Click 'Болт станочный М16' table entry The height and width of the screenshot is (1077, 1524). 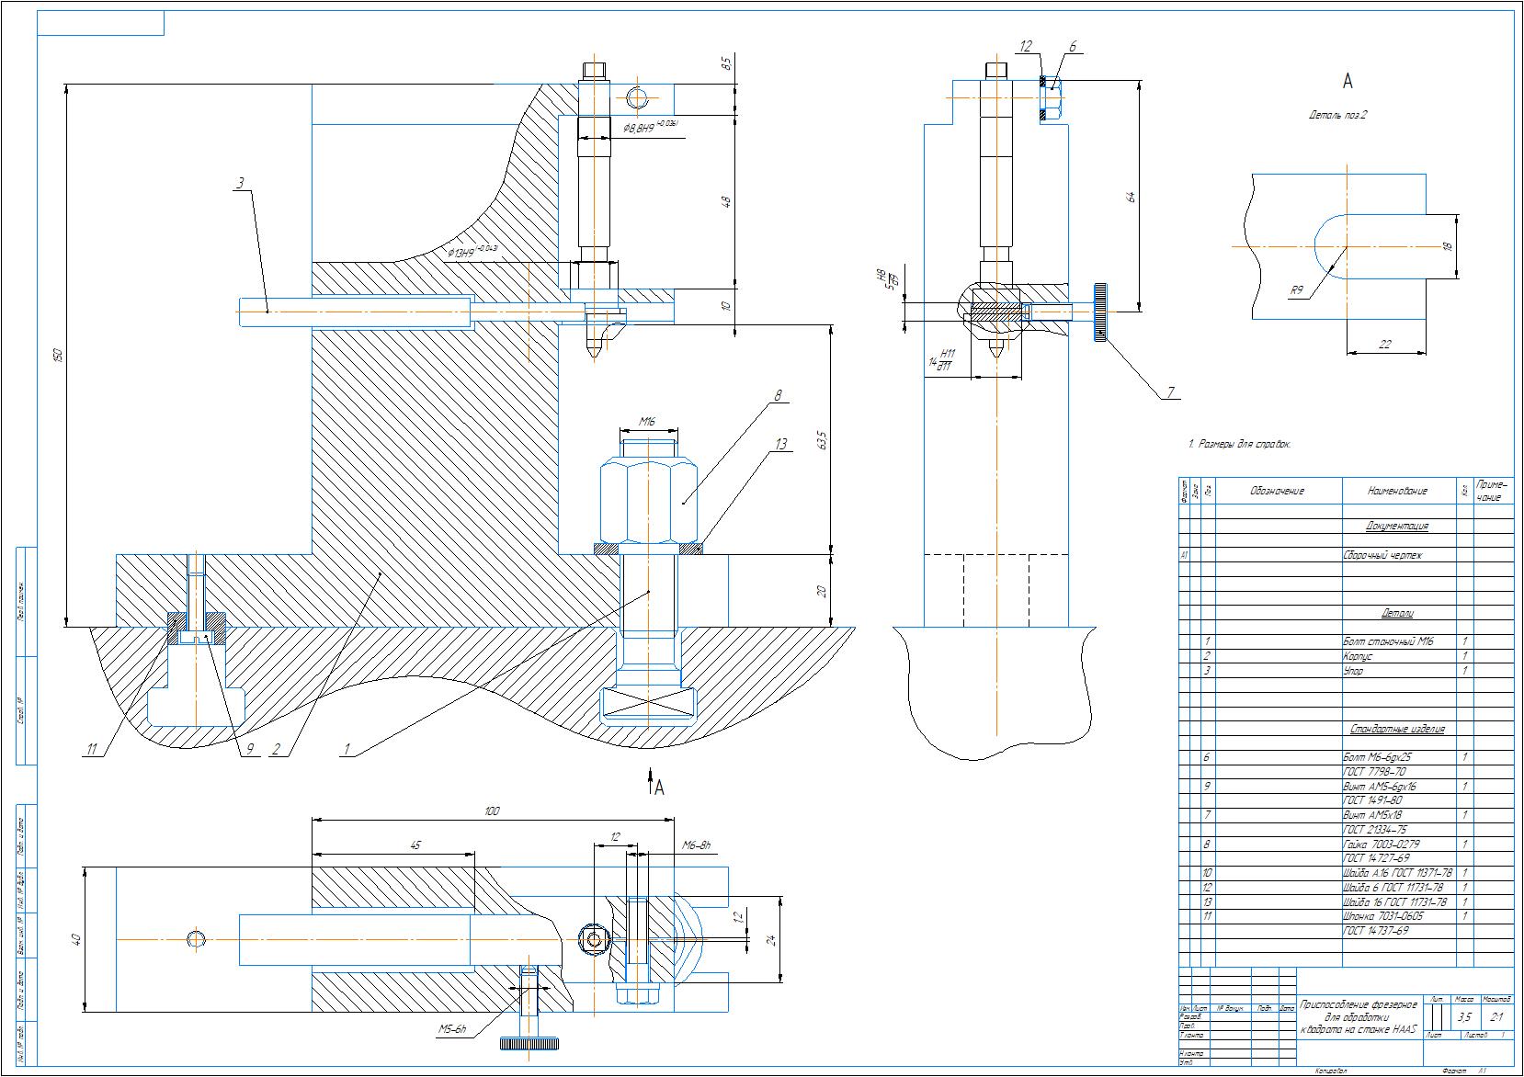(1387, 641)
